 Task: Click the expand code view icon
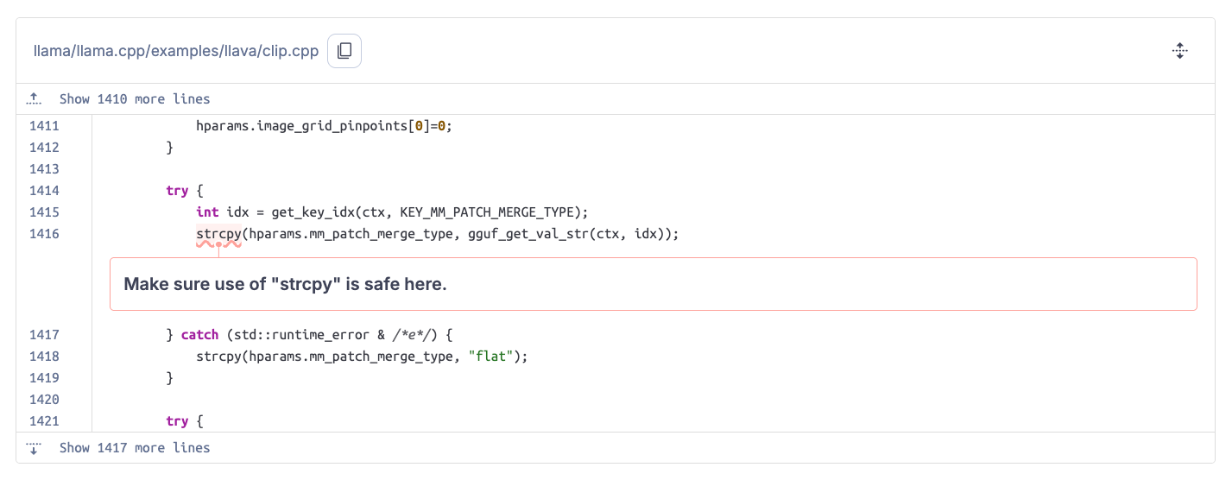pos(1179,51)
